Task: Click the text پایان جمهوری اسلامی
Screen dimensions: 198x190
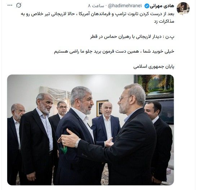Action: 154,66
